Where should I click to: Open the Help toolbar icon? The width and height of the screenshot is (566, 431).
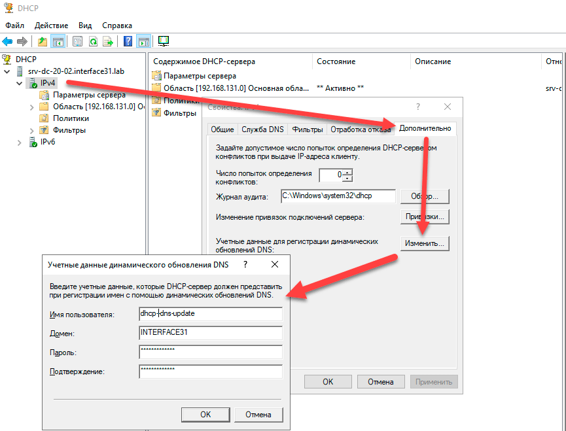[x=128, y=41]
